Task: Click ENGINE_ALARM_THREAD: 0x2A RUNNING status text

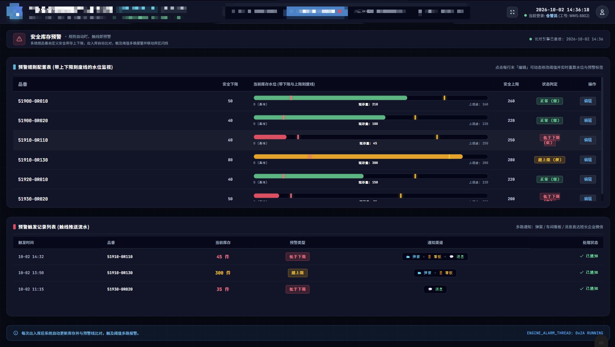Action: [565, 333]
